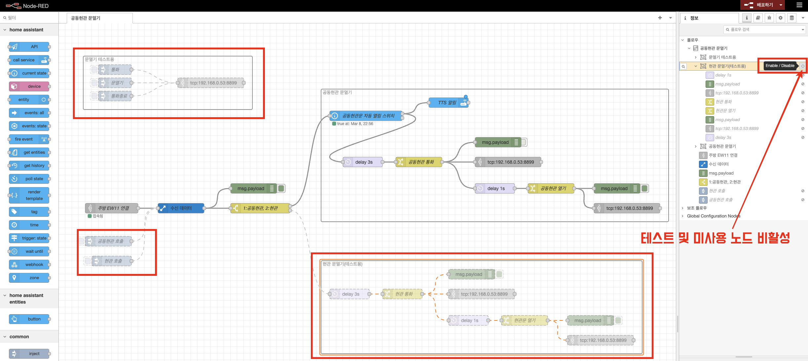The image size is (808, 361).
Task: Open the help book sidebar tab
Action: pos(758,18)
